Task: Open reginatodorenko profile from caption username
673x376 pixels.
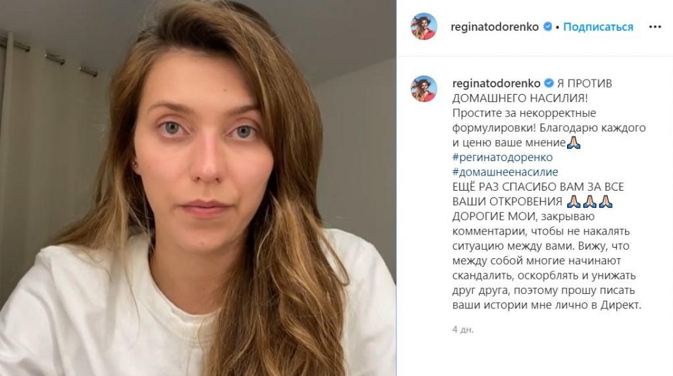Action: (x=497, y=83)
